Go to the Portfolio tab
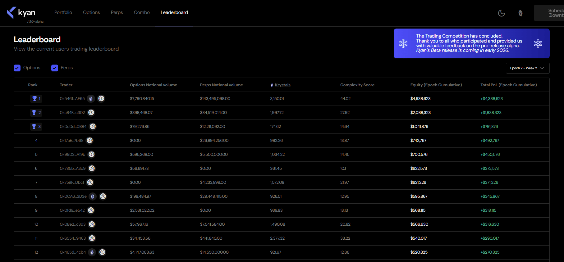This screenshot has width=564, height=262. pyautogui.click(x=63, y=12)
